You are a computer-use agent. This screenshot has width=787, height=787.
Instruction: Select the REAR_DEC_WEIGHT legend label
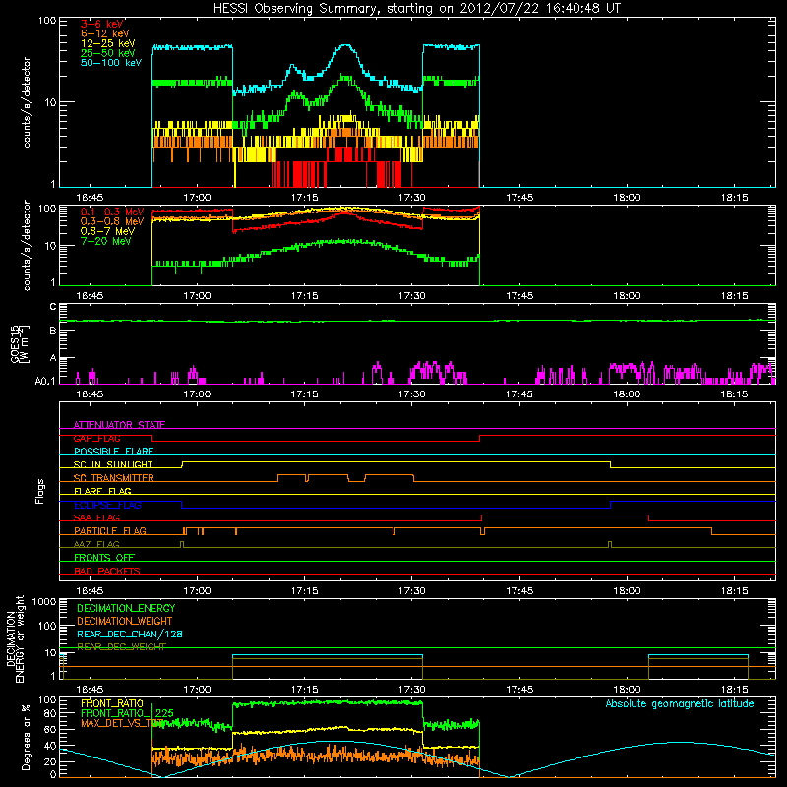click(121, 647)
